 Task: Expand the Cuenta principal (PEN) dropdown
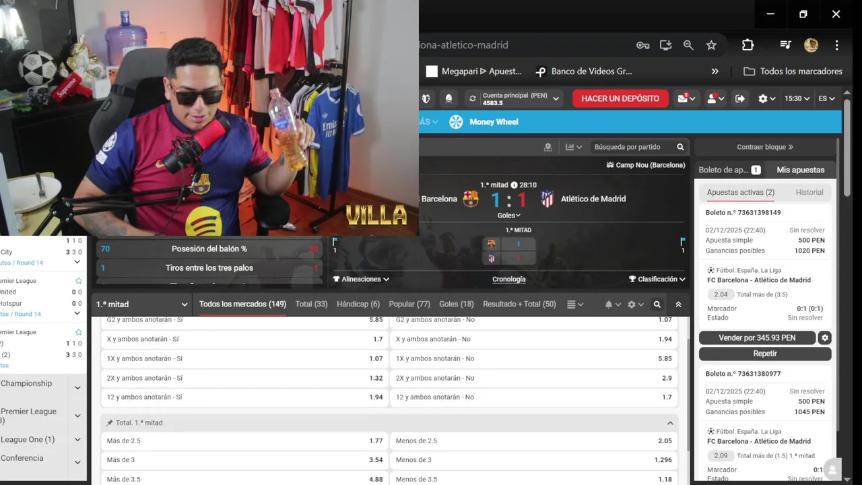click(x=556, y=98)
